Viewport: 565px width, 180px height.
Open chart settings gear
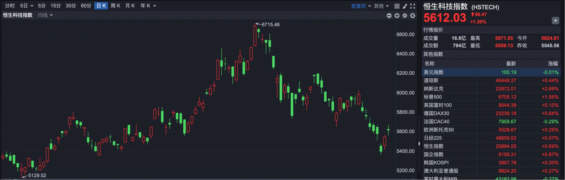[405, 16]
